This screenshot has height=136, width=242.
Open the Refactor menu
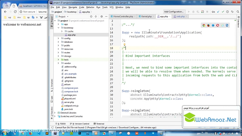tap(90, 7)
